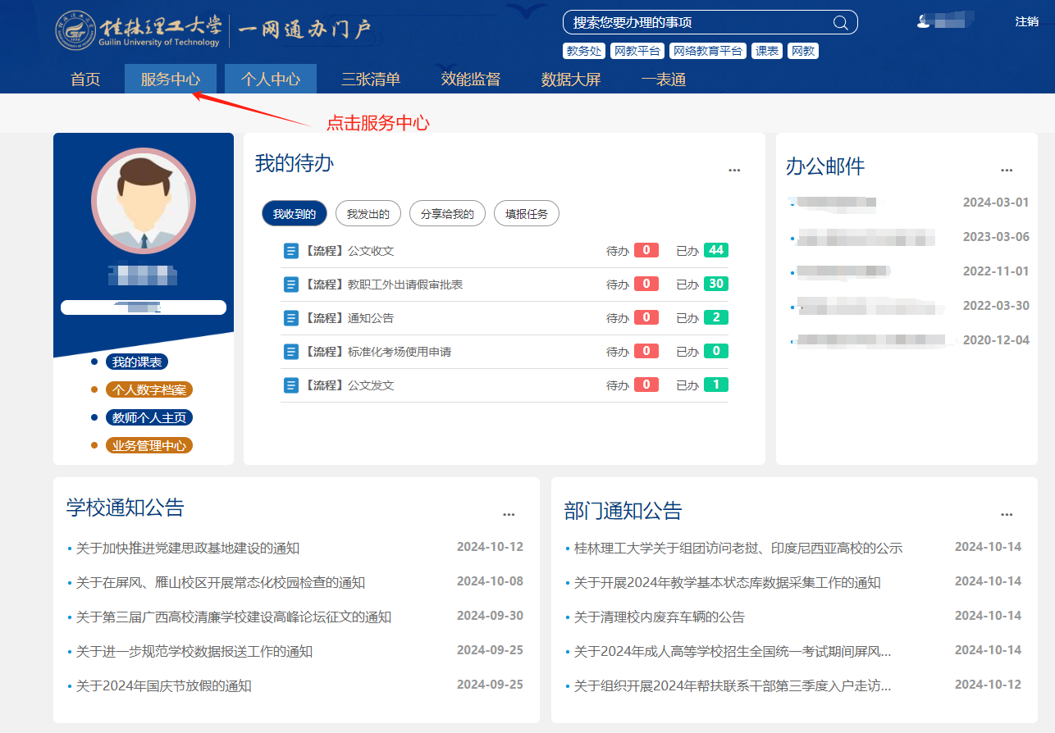Click the document icon beside 公文发文
Screen dimensions: 1055x733
(x=290, y=385)
